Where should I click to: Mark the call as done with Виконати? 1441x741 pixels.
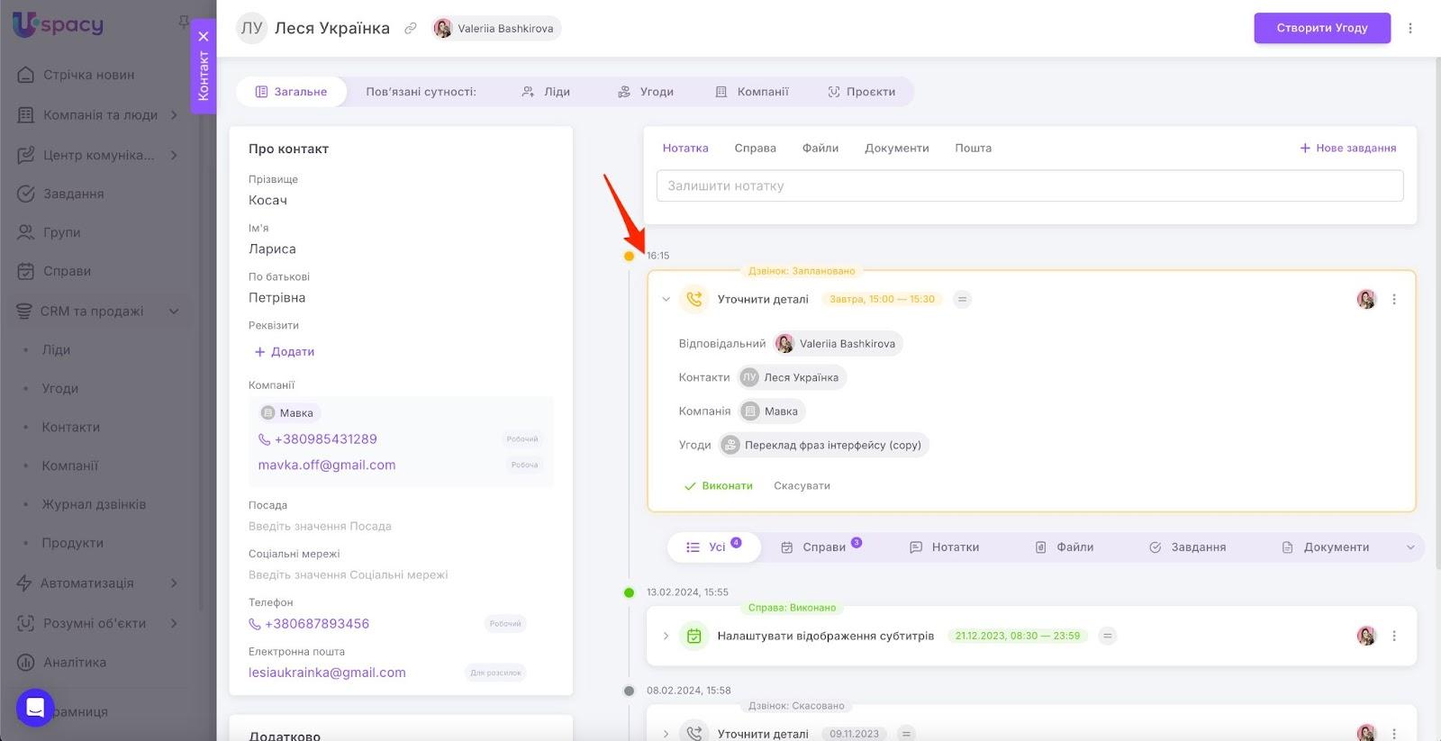tap(719, 485)
